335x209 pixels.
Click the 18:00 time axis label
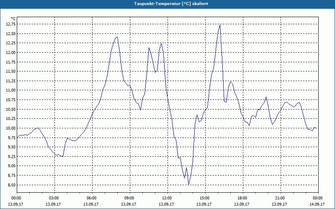[242, 198]
